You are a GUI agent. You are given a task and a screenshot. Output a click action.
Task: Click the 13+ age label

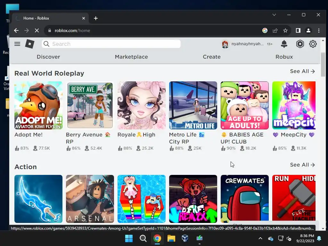pos(270,44)
